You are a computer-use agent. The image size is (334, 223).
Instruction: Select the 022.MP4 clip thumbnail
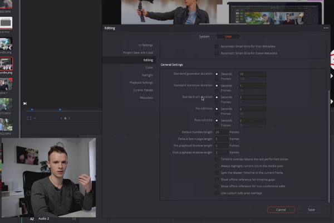(6, 125)
